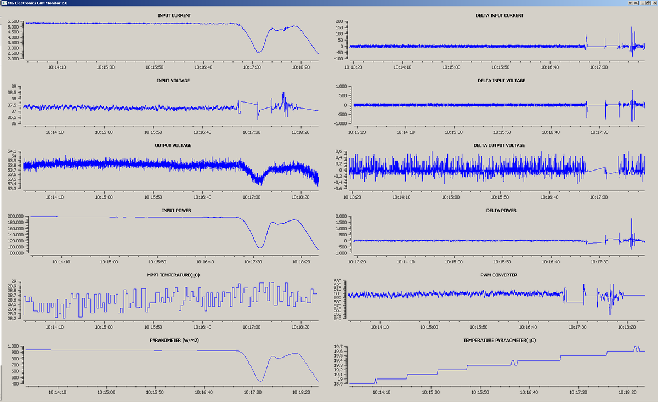The image size is (658, 402).
Task: Click the eye icon button in title bar
Action: coord(631,3)
